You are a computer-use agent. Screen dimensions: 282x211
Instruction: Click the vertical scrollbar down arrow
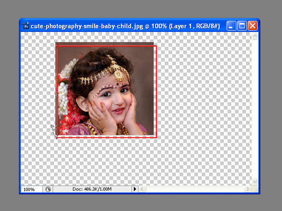[x=255, y=182]
